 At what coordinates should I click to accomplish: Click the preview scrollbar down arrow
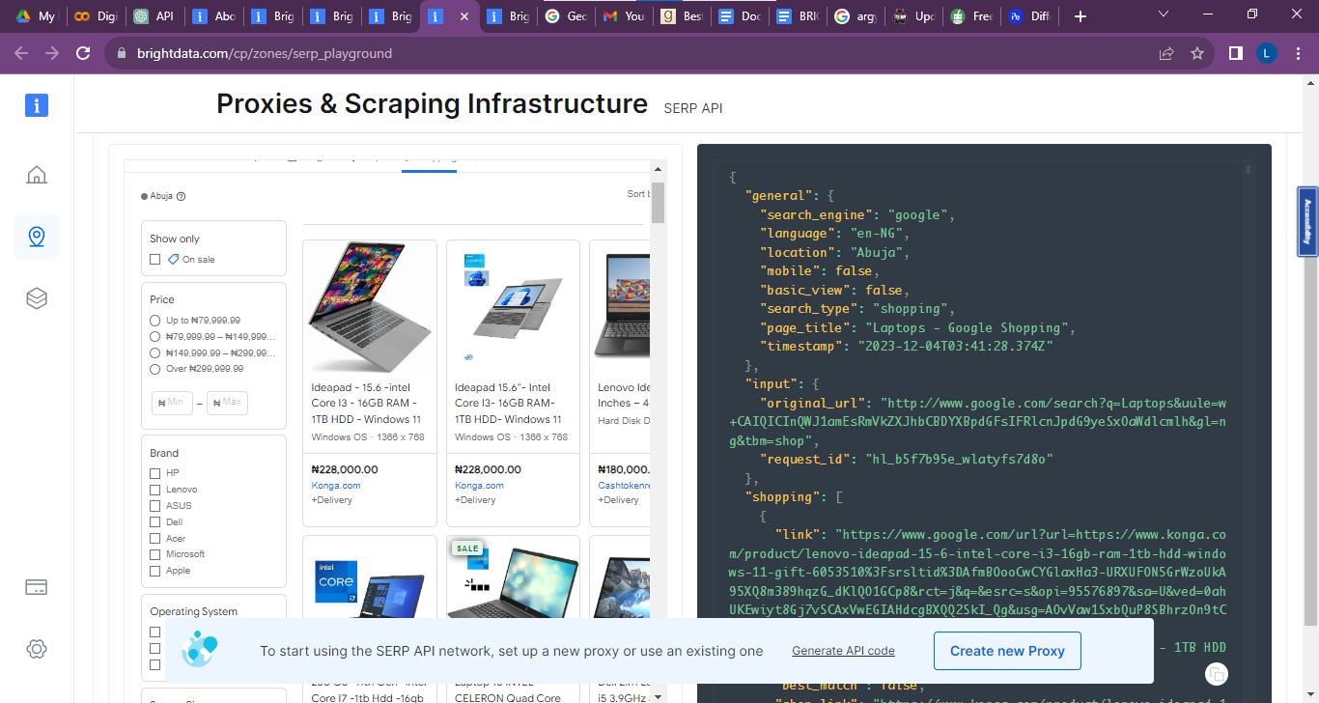(x=658, y=695)
